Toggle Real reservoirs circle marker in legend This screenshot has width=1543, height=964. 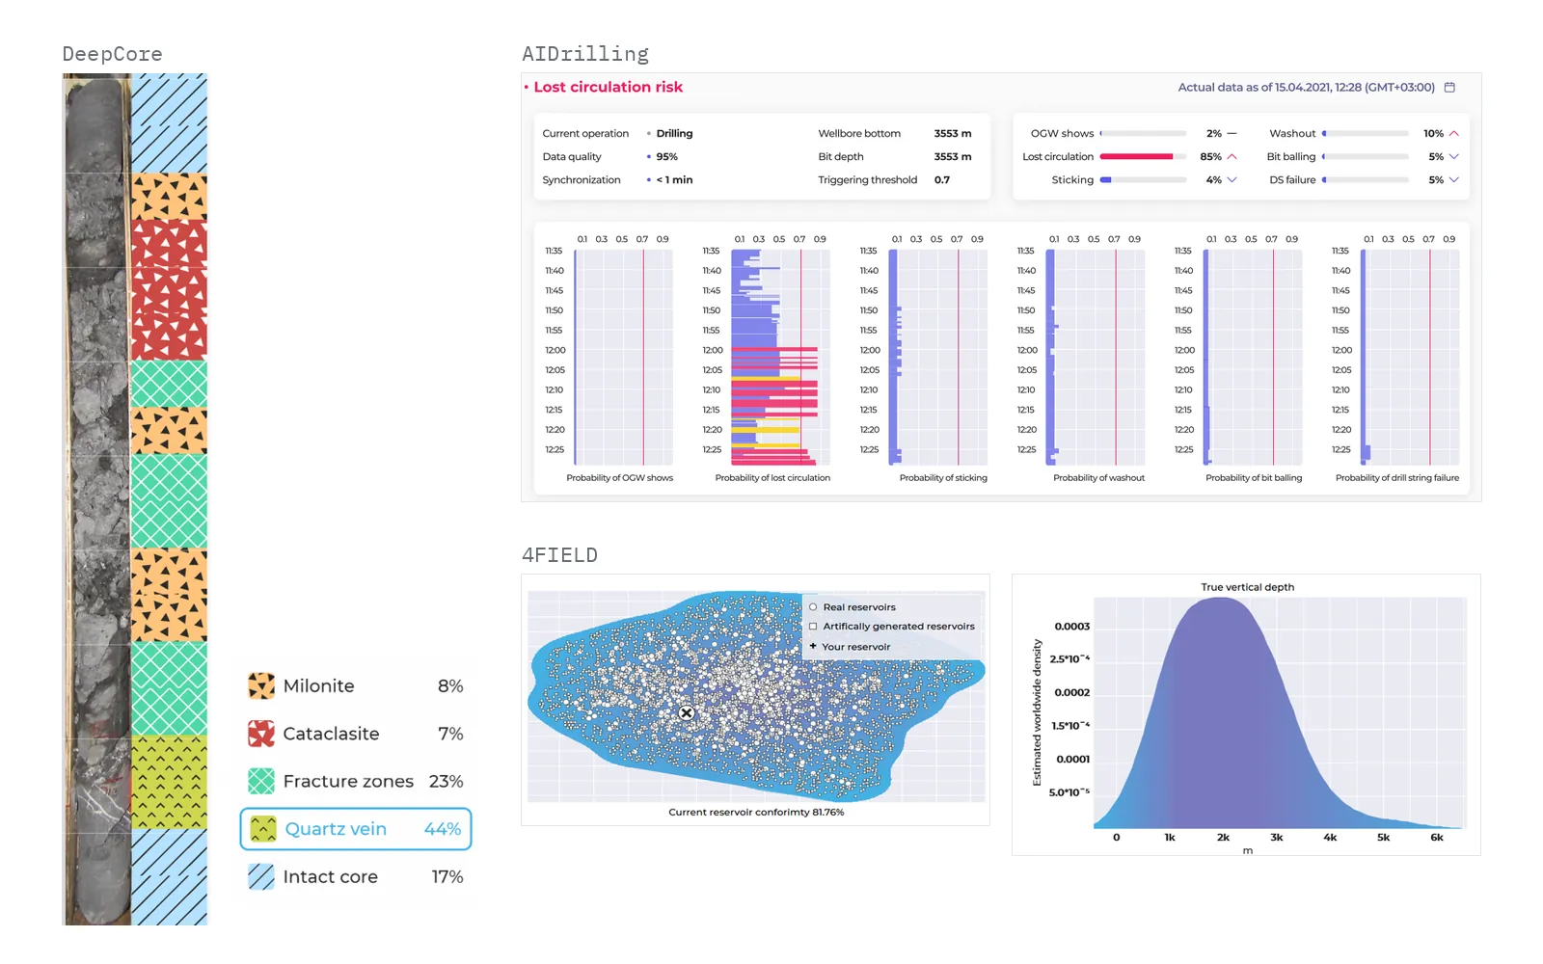click(x=813, y=607)
